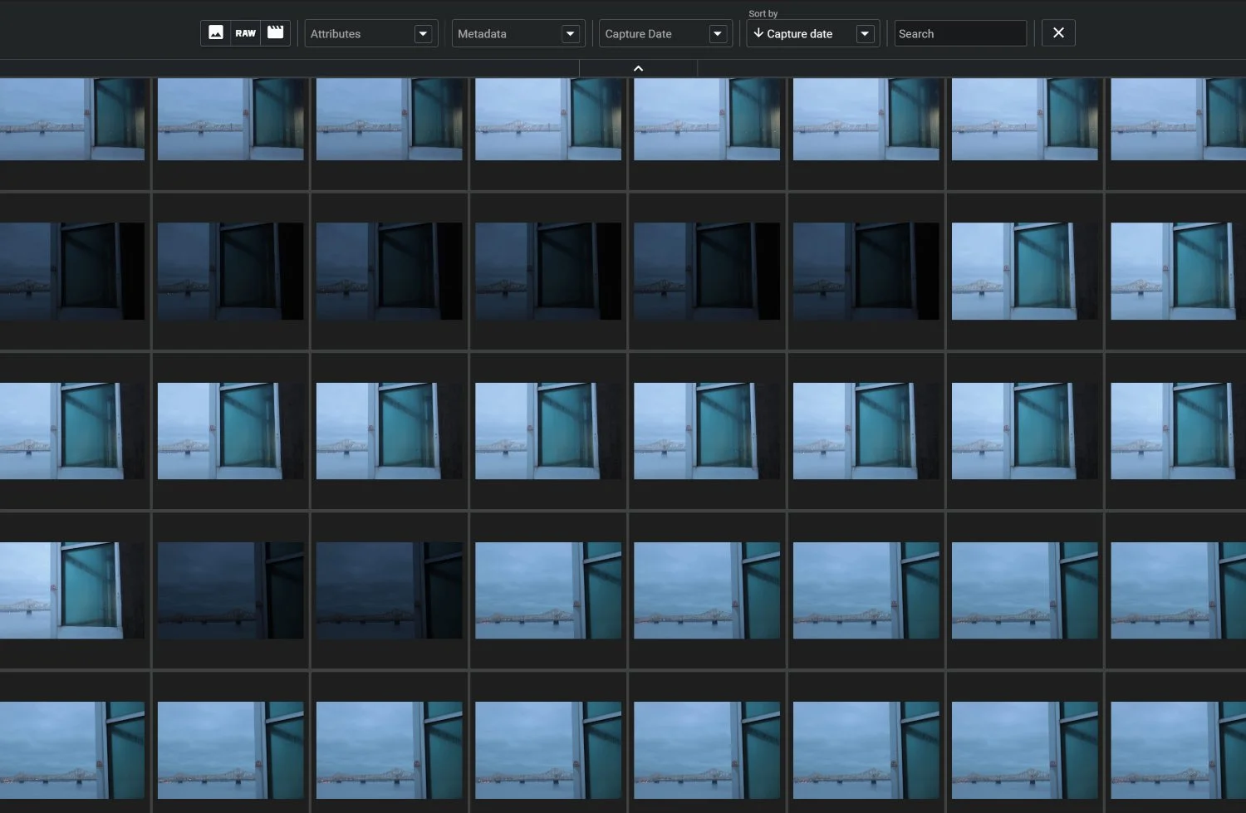Click the Search field
The height and width of the screenshot is (813, 1246).
959,33
